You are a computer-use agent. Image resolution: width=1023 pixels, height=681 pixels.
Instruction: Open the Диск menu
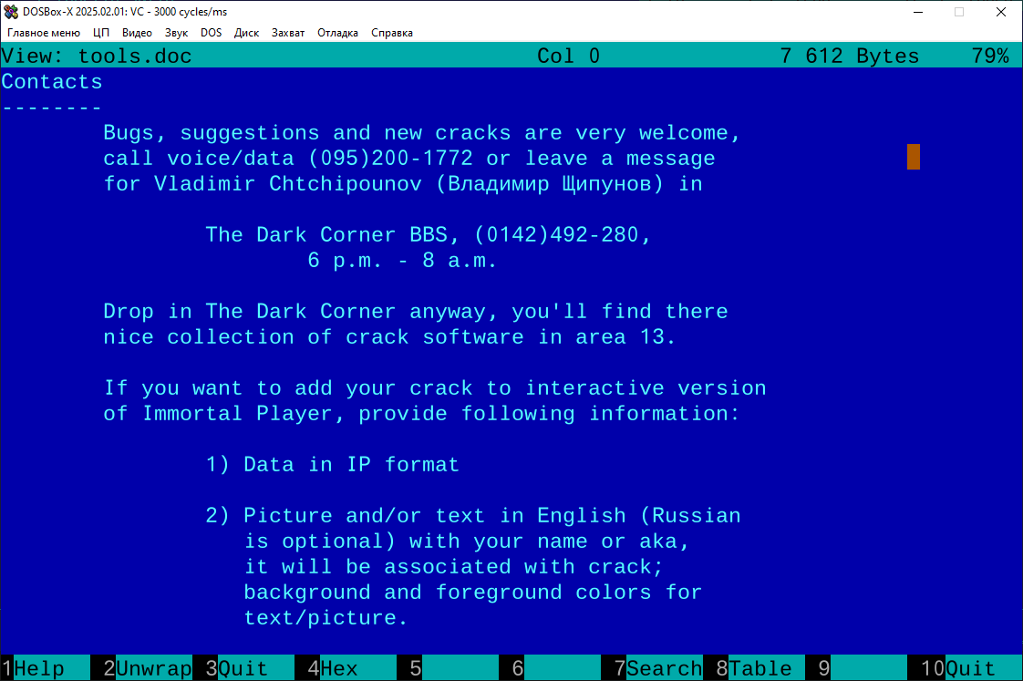pyautogui.click(x=246, y=33)
